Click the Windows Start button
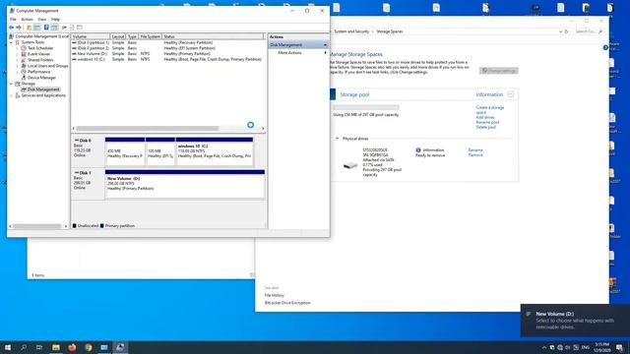Screen dimensions: 630x354 (8, 347)
